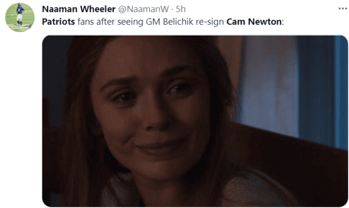Screen dimensions: 349x208
Task: Select the bold Patriots keyword
Action: pos(58,22)
